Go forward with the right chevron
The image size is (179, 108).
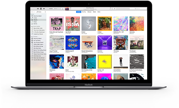tap(34, 12)
